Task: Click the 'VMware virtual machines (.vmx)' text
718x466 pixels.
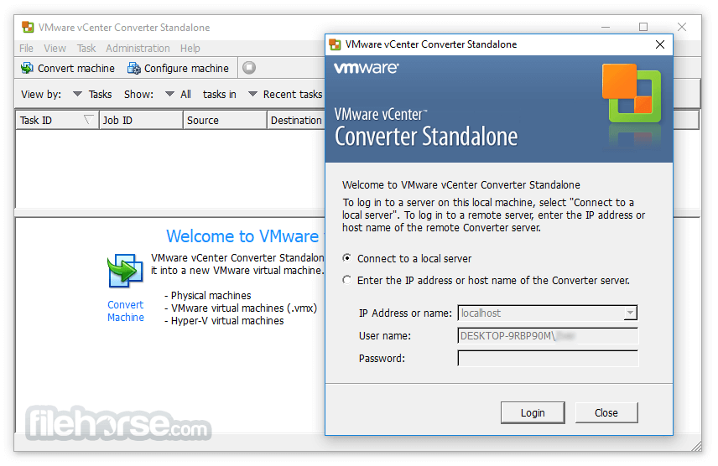Action: coord(244,308)
